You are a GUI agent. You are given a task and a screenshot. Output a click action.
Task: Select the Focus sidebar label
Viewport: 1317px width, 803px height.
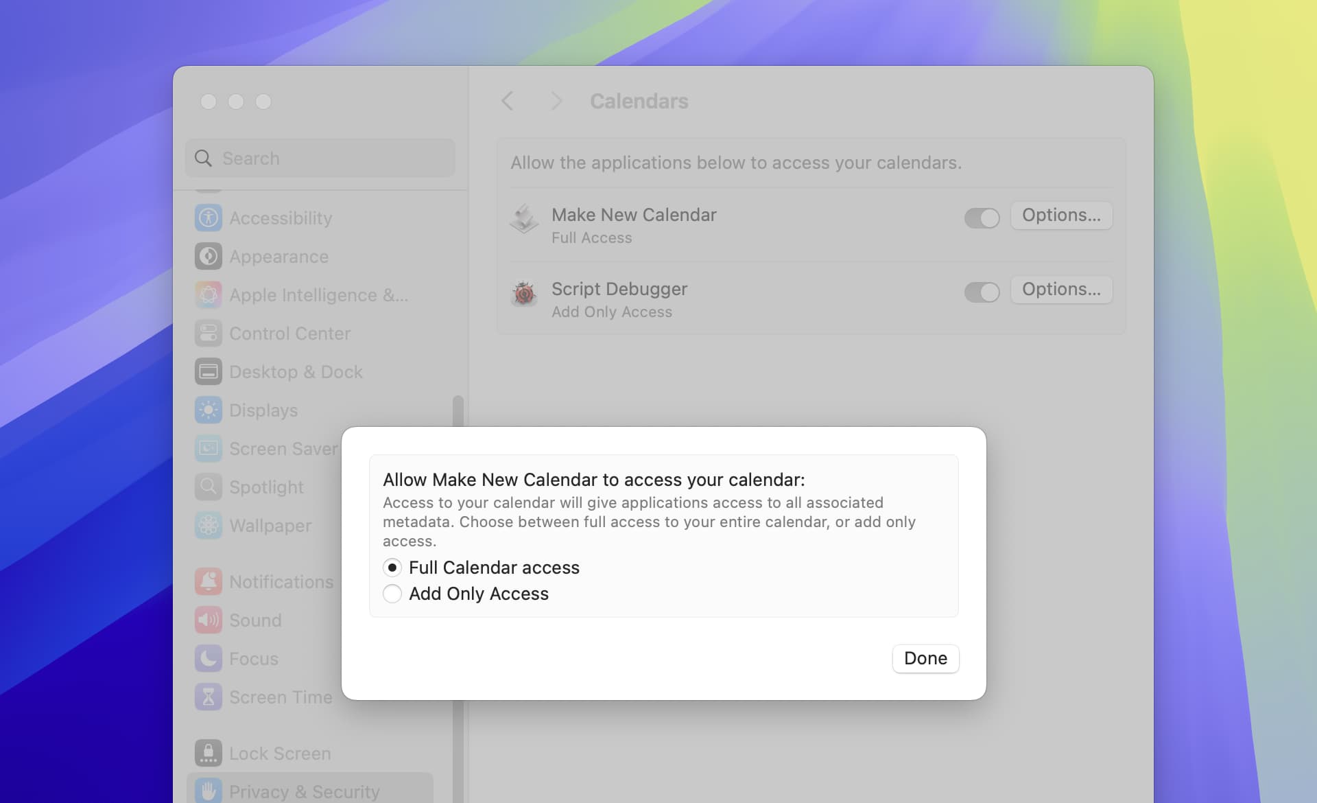pos(254,659)
